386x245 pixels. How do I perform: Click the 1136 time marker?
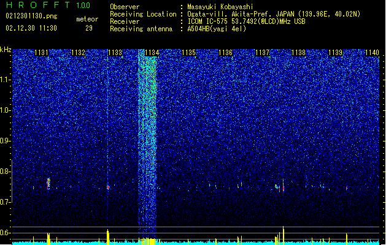[225, 53]
